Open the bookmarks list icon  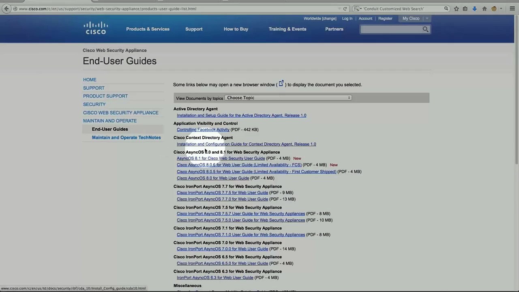465,9
